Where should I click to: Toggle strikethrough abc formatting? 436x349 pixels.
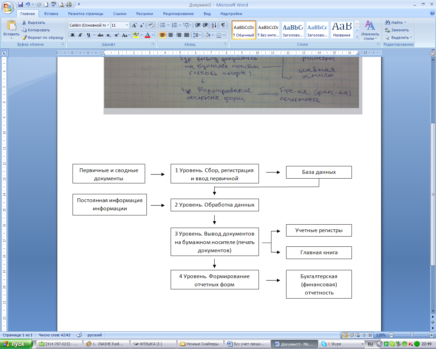coord(100,35)
